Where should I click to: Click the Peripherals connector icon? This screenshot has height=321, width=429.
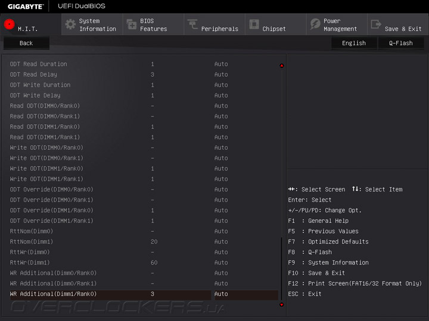[x=192, y=24]
